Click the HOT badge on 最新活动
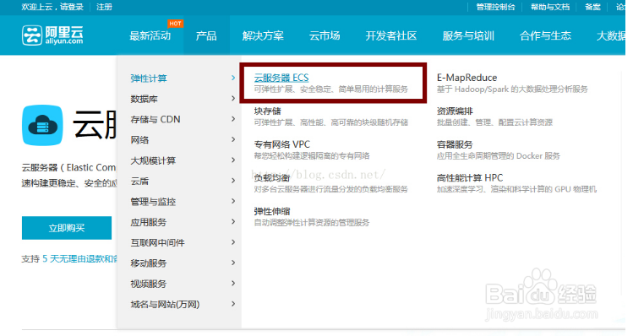Viewport: 633px width, 336px height. [175, 24]
